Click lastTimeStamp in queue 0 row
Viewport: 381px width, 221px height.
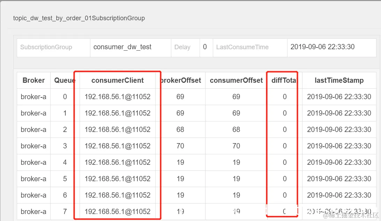[x=339, y=97]
